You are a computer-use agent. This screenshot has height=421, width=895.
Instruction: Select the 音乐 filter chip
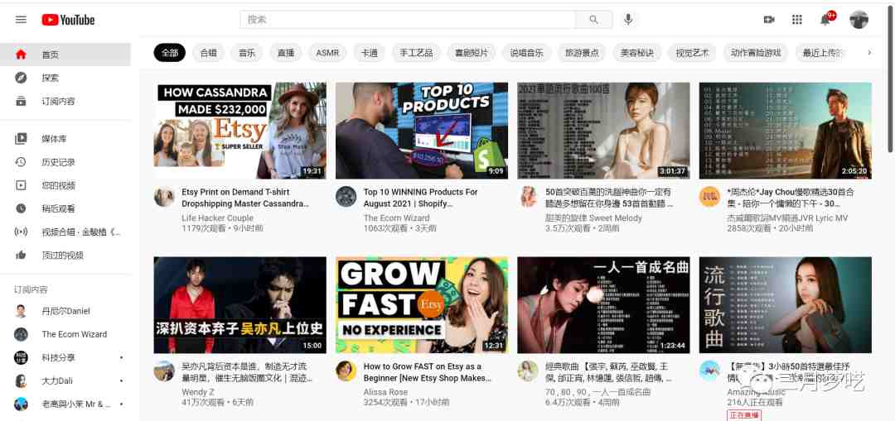coord(247,53)
